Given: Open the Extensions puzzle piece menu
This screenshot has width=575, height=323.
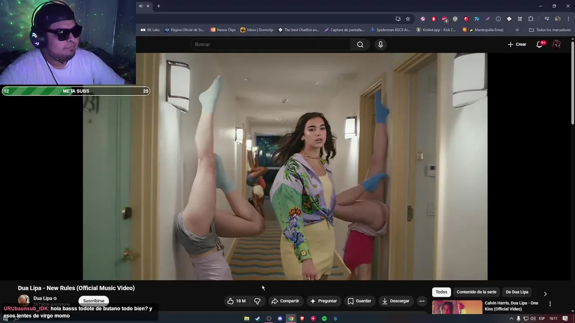Looking at the screenshot, I should pyautogui.click(x=531, y=19).
